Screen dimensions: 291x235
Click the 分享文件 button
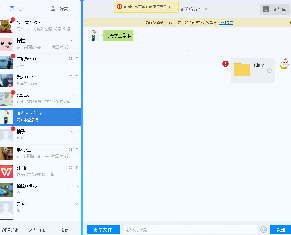click(x=103, y=230)
